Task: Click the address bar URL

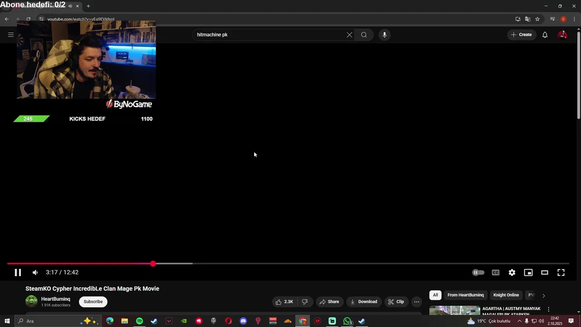Action: click(81, 19)
